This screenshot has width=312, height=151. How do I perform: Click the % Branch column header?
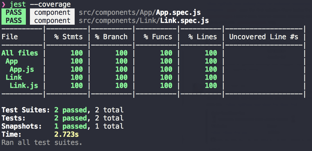pos(111,37)
